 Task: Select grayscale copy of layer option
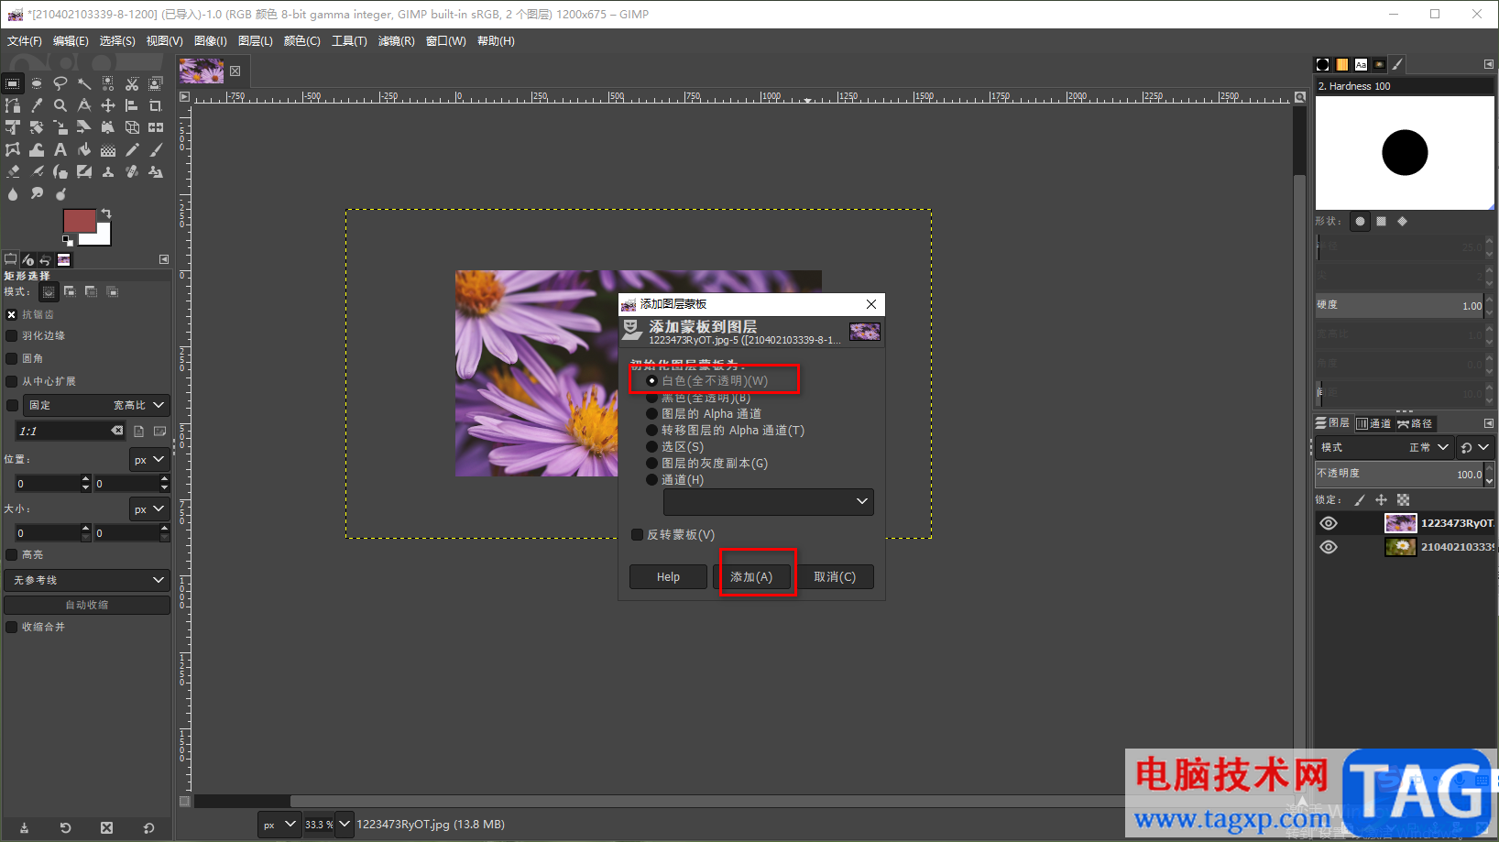tap(707, 464)
